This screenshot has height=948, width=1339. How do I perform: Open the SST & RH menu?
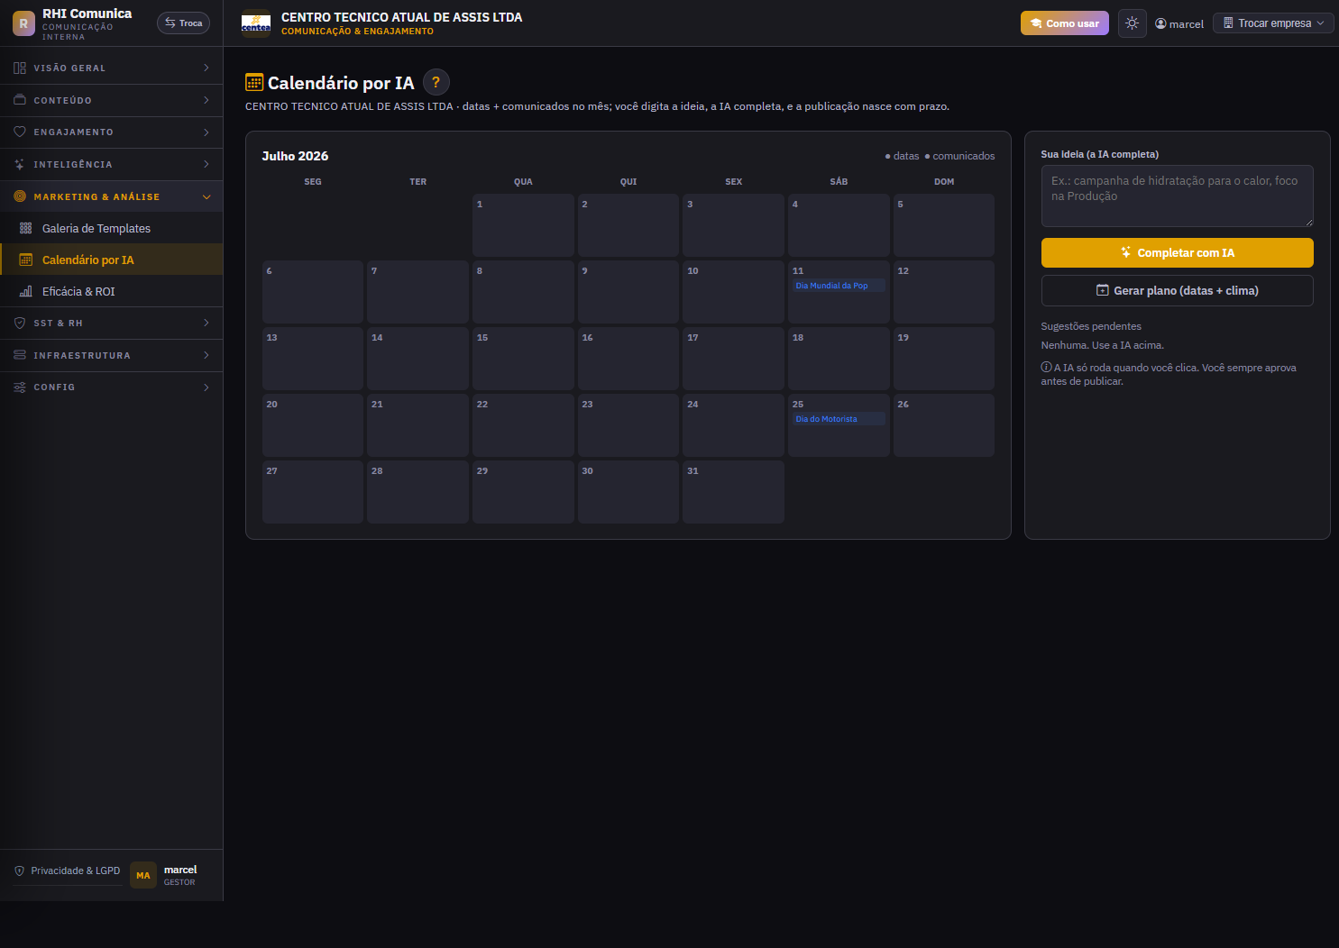[111, 323]
